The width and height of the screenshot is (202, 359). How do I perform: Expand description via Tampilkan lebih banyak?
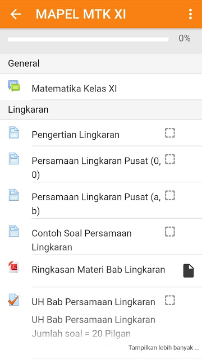(164, 348)
